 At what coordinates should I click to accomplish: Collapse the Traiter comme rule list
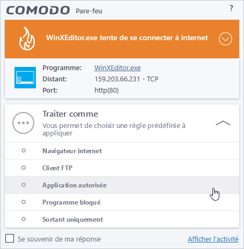coord(223,123)
